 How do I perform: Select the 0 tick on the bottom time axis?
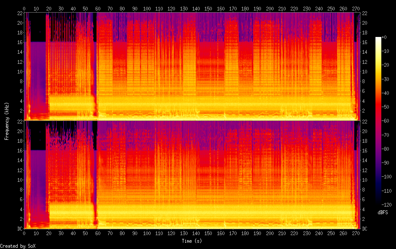pos(24,233)
